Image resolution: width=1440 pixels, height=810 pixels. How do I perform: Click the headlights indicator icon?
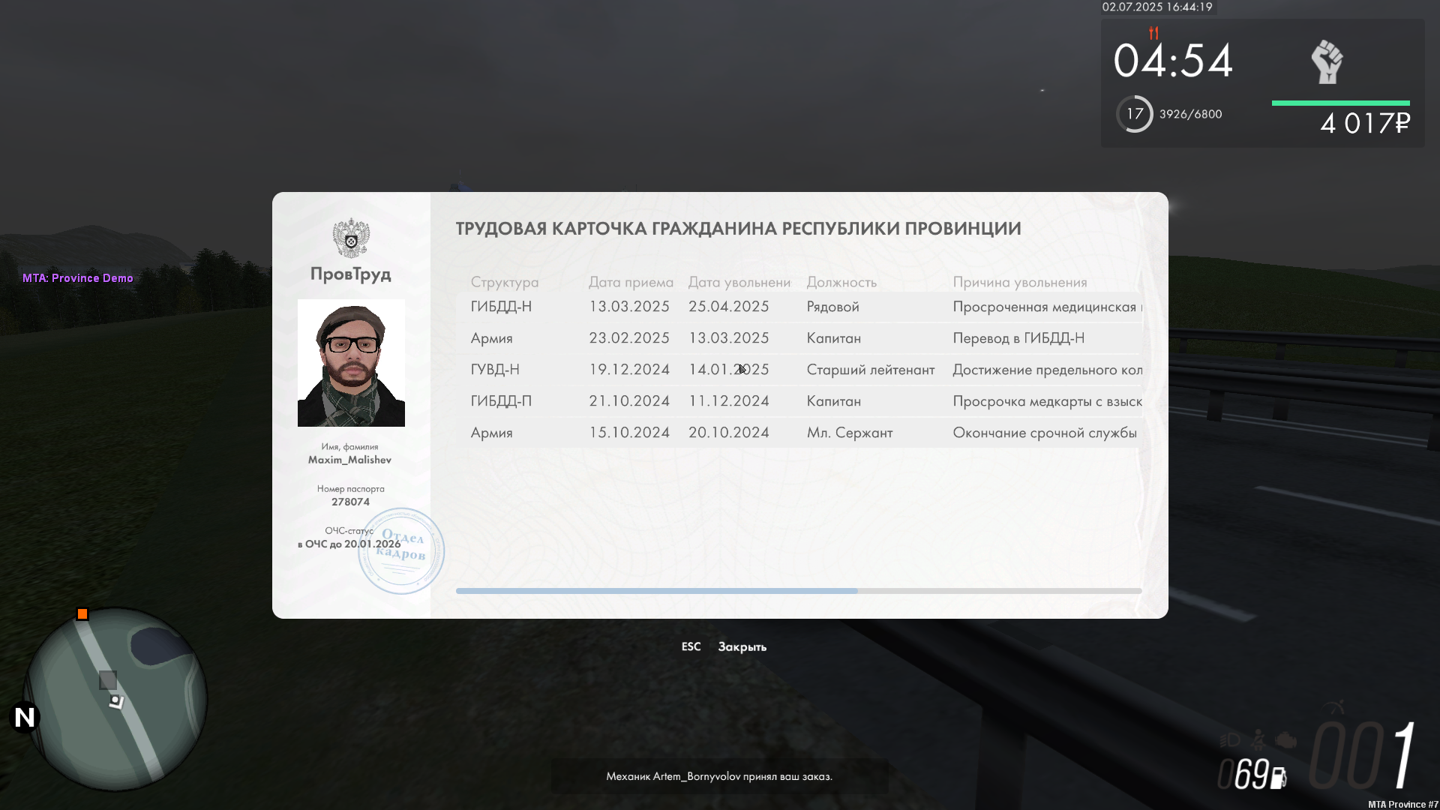coord(1230,740)
